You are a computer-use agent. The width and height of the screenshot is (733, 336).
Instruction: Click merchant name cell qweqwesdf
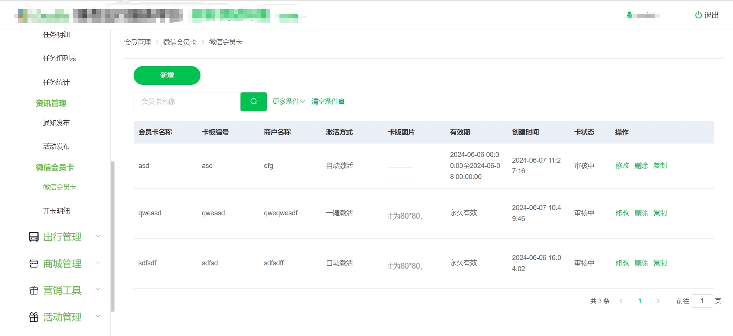point(281,213)
